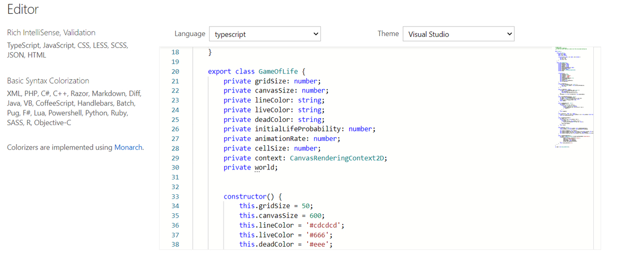Click line number 20 in the gutter

point(175,71)
